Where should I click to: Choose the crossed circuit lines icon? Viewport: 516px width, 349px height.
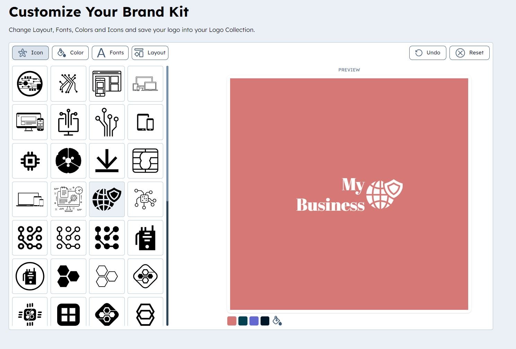pyautogui.click(x=68, y=84)
